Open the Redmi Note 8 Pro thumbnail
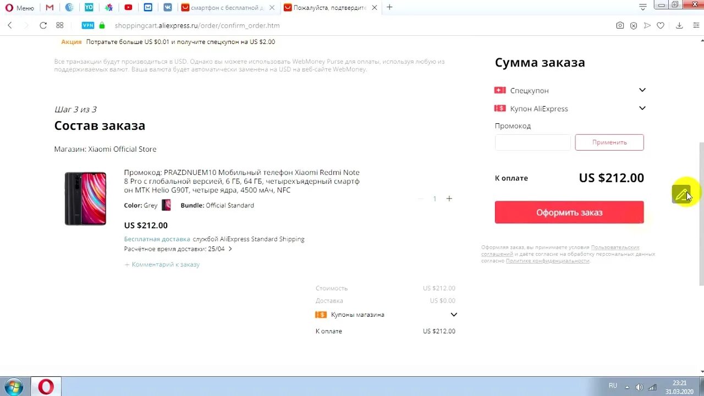Viewport: 704px width, 396px height. click(x=85, y=199)
